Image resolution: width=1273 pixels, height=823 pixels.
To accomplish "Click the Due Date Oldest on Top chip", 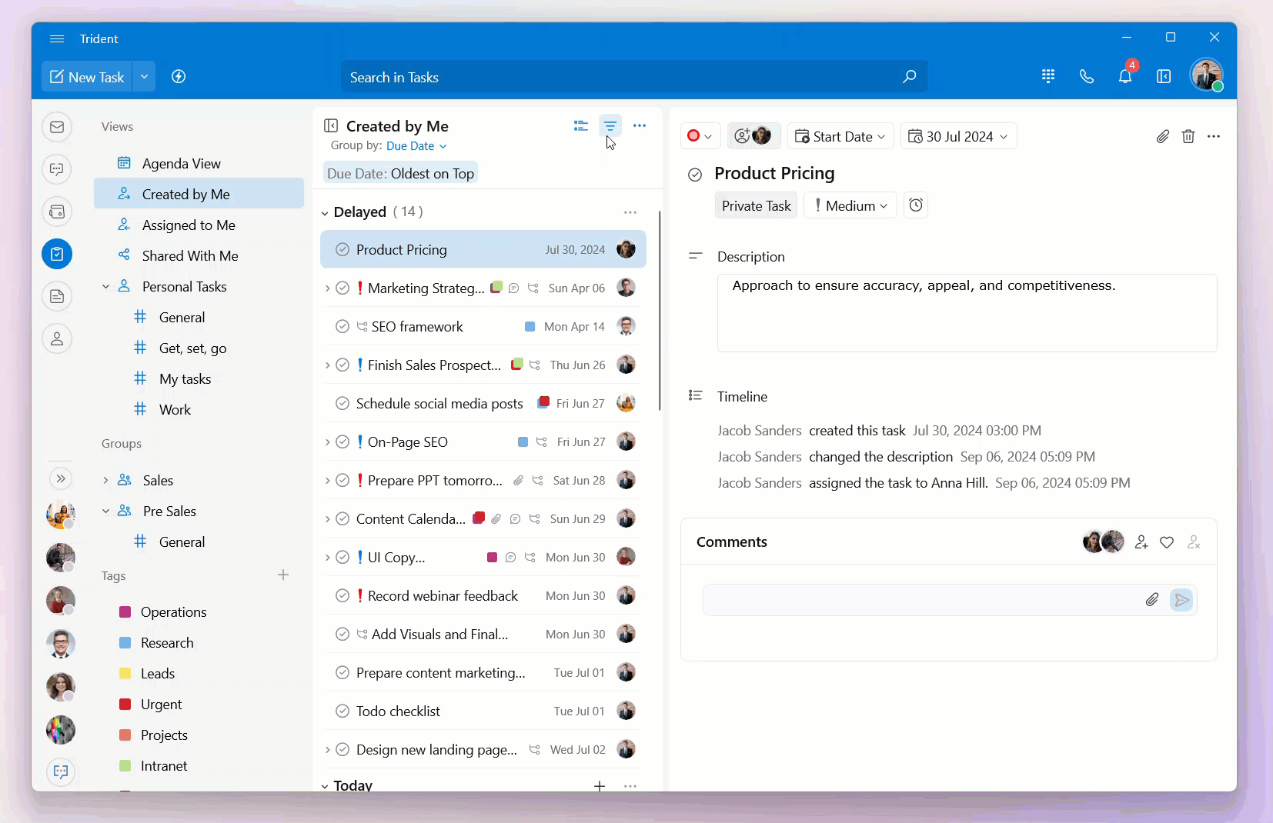I will pos(400,174).
